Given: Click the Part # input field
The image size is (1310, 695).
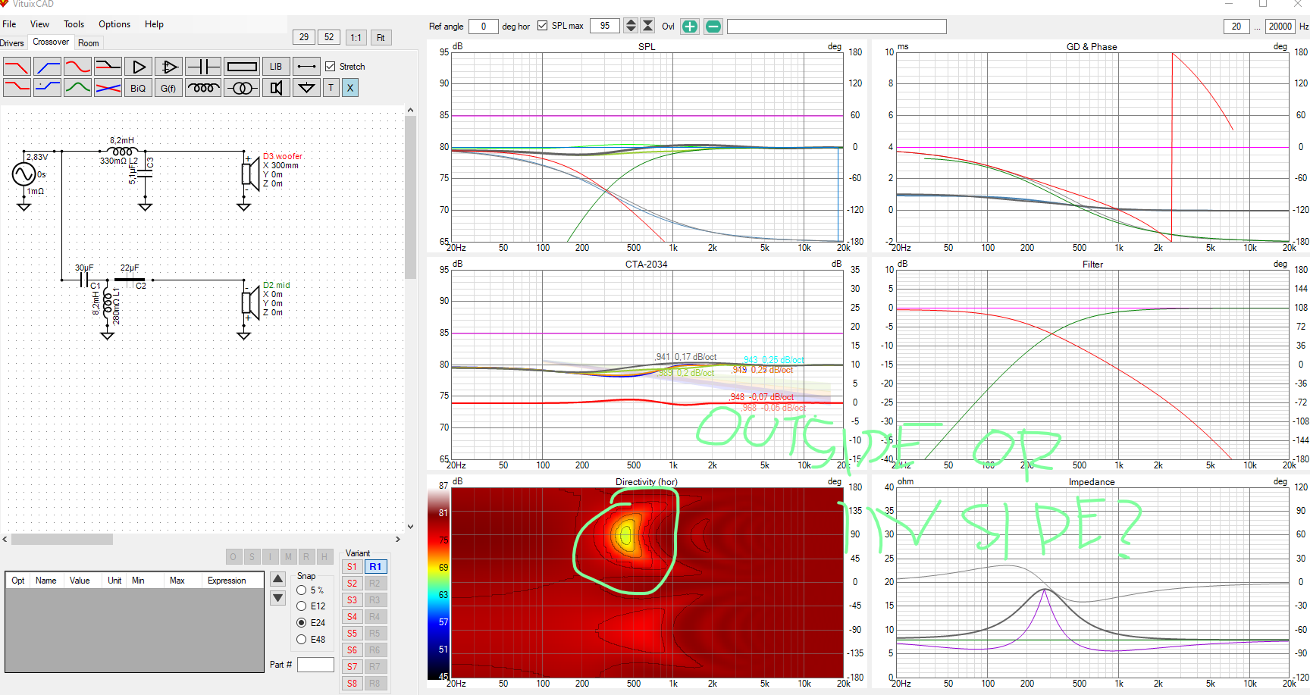Looking at the screenshot, I should (x=315, y=665).
